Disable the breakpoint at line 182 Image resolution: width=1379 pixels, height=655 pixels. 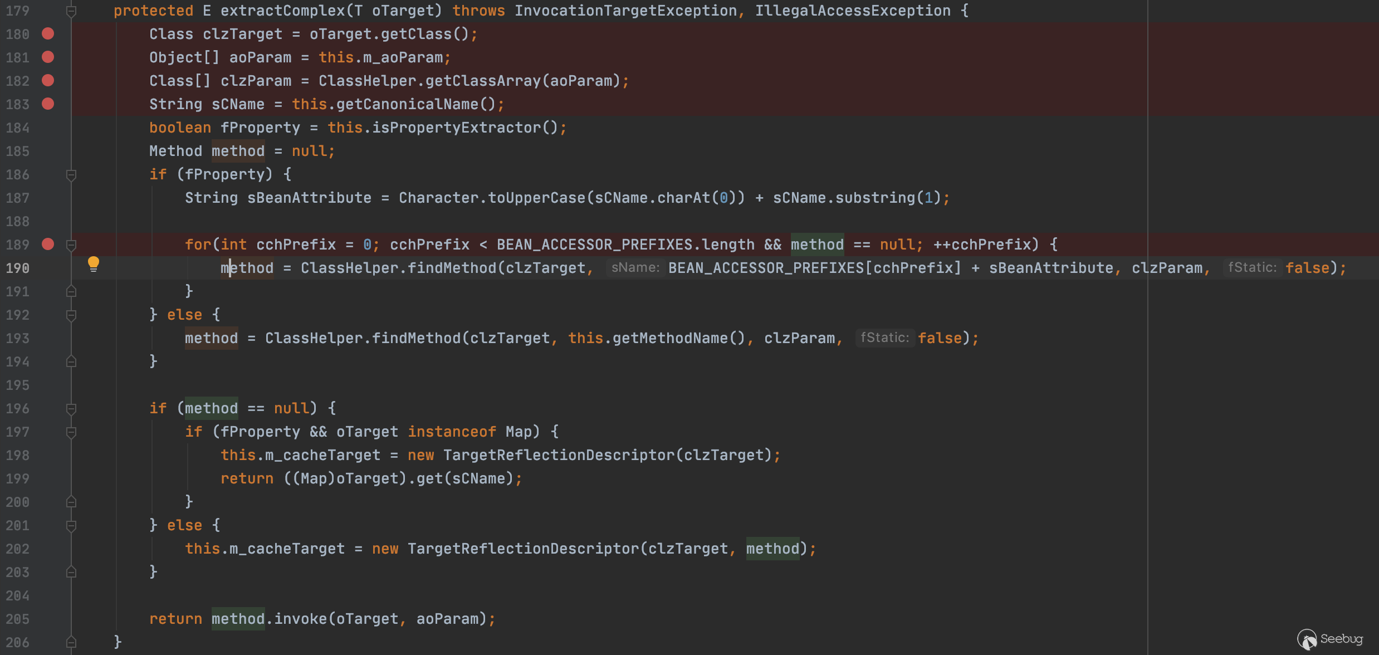point(48,81)
